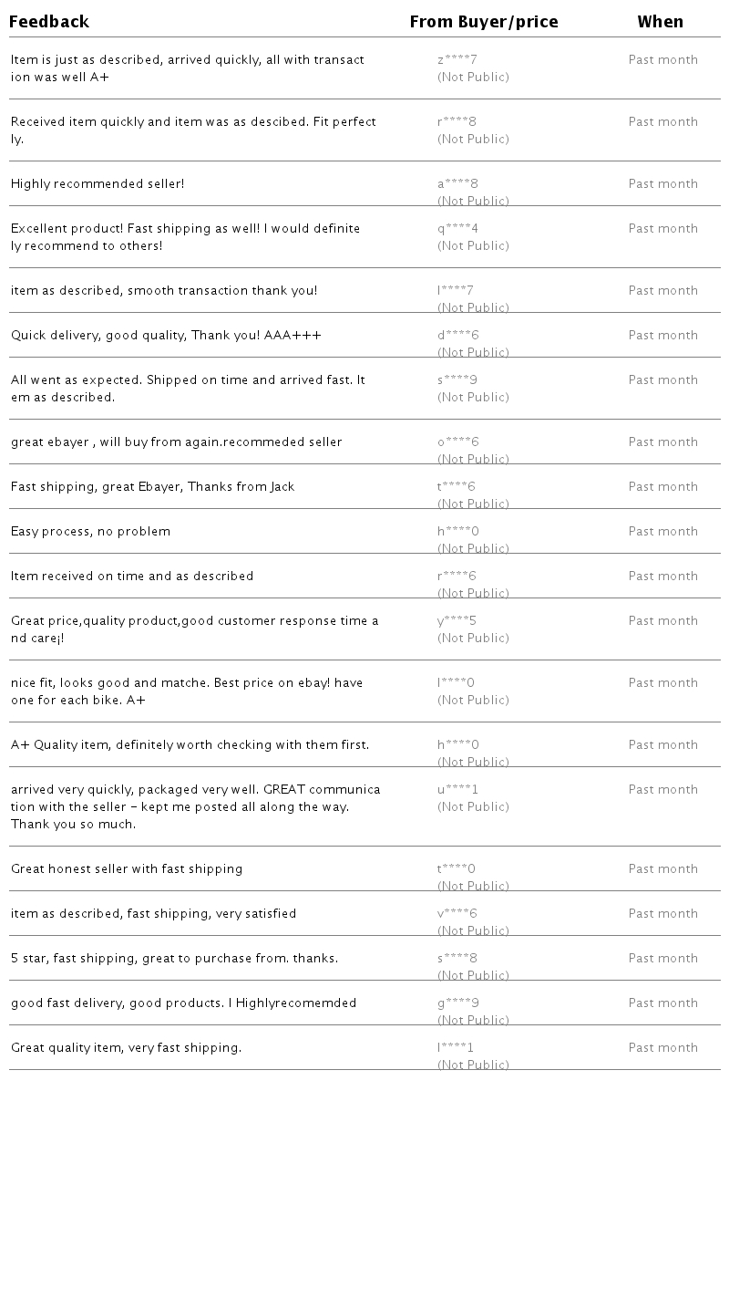Click the When column header
The image size is (729, 1299).
(660, 22)
